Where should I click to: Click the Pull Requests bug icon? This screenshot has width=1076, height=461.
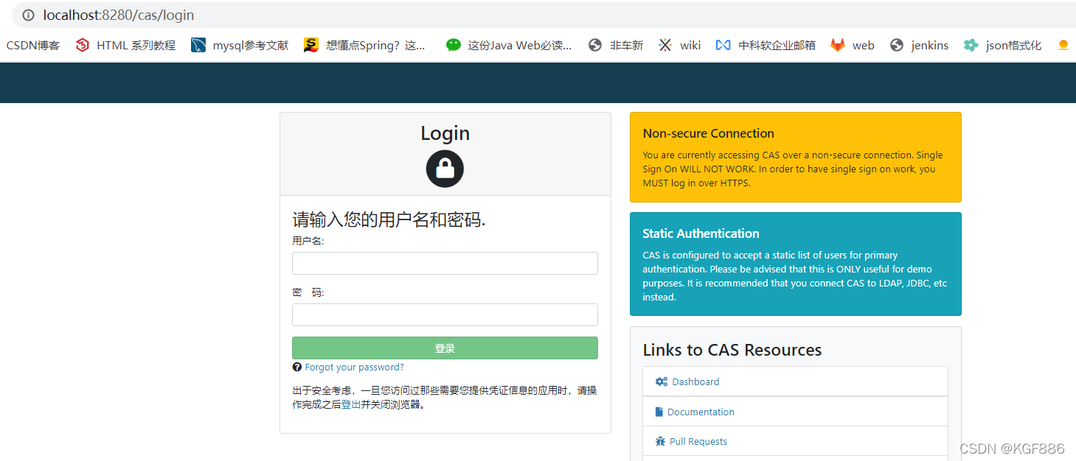pos(660,441)
